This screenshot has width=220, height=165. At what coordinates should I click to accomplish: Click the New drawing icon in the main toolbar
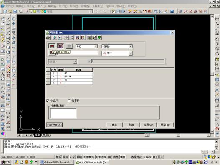point(5,11)
